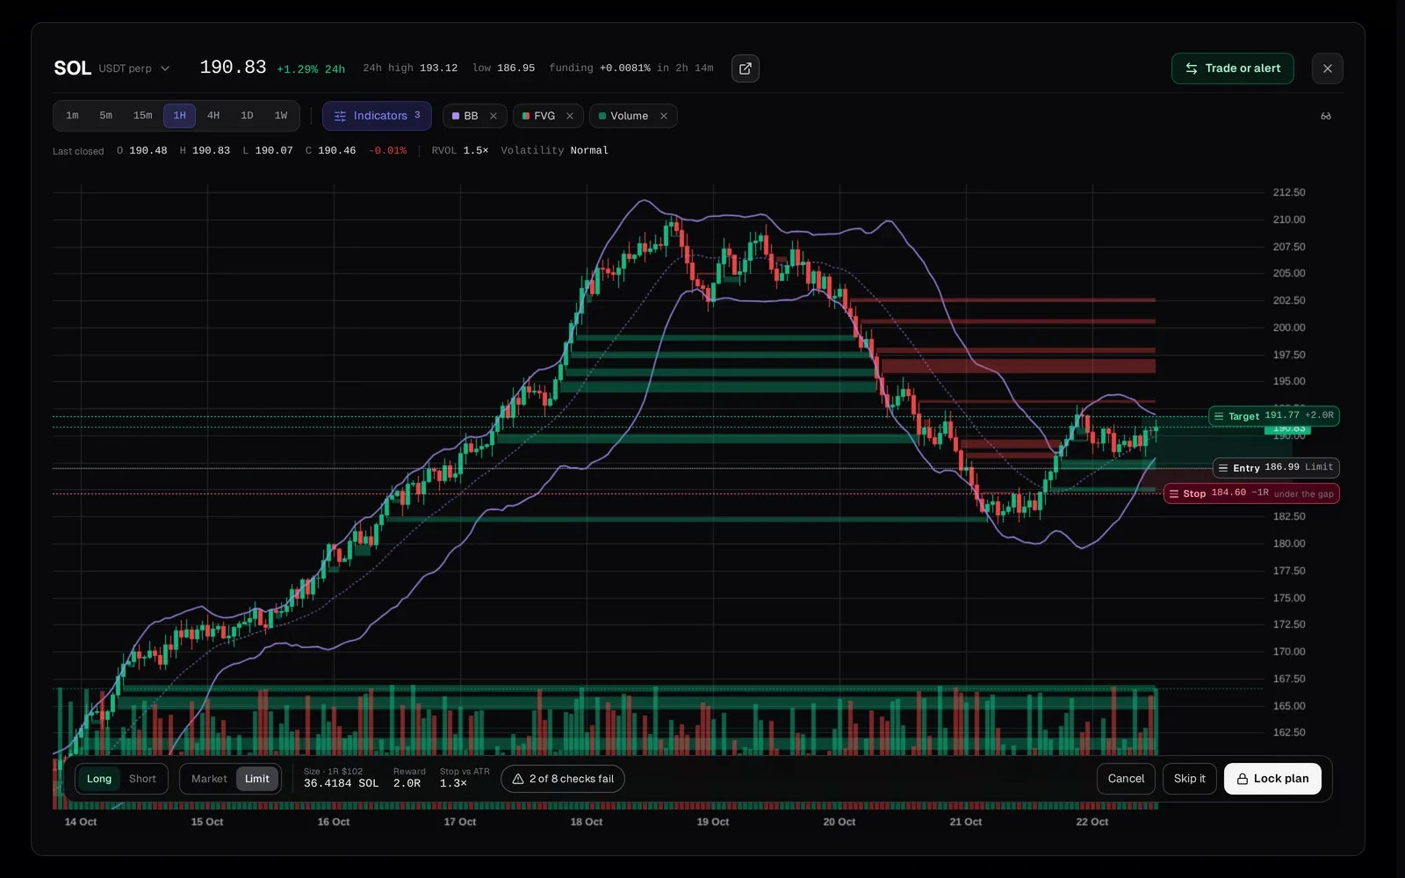Click the Trade or alert button
Image resolution: width=1405 pixels, height=878 pixels.
click(1232, 68)
